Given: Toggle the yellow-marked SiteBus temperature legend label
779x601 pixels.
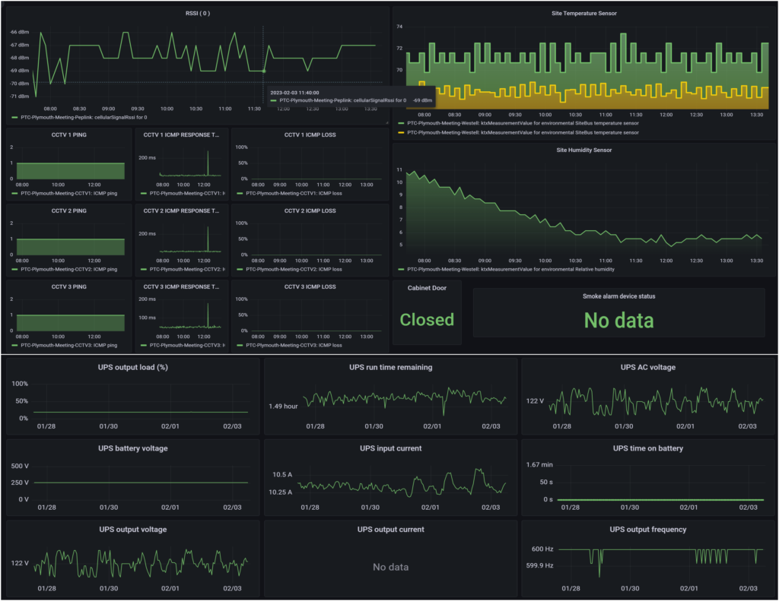Looking at the screenshot, I should pos(523,132).
